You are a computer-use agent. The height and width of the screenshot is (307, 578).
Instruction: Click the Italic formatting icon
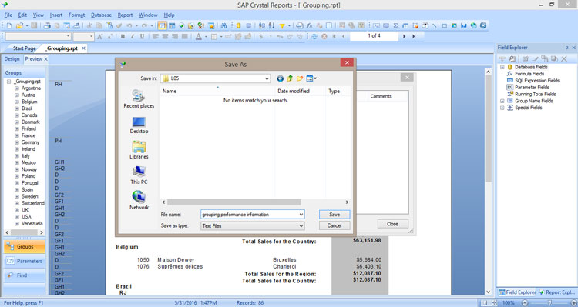tap(133, 36)
